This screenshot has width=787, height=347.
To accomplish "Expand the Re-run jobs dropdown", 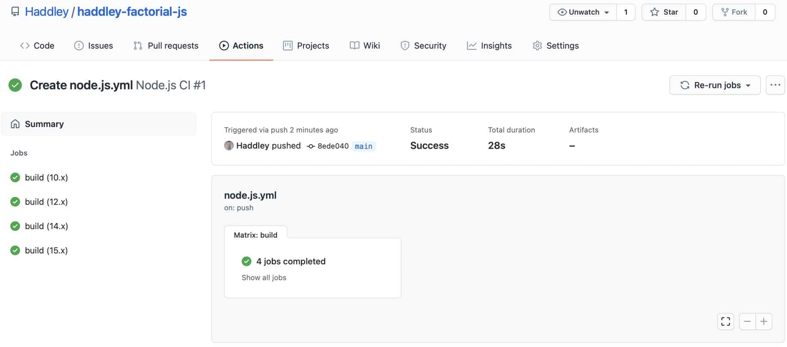I will 715,85.
